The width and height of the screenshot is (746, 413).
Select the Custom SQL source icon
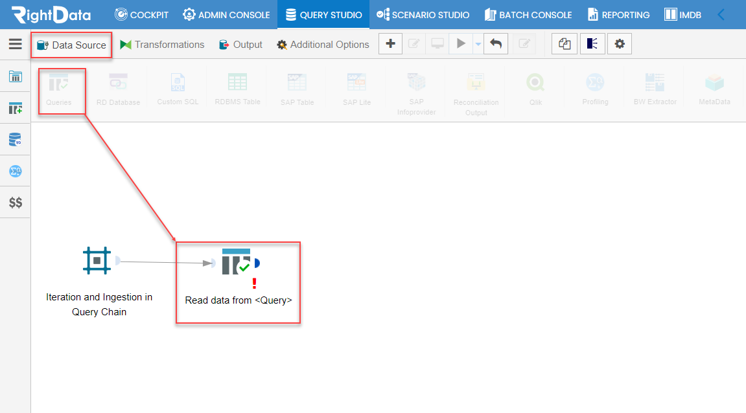pos(178,90)
